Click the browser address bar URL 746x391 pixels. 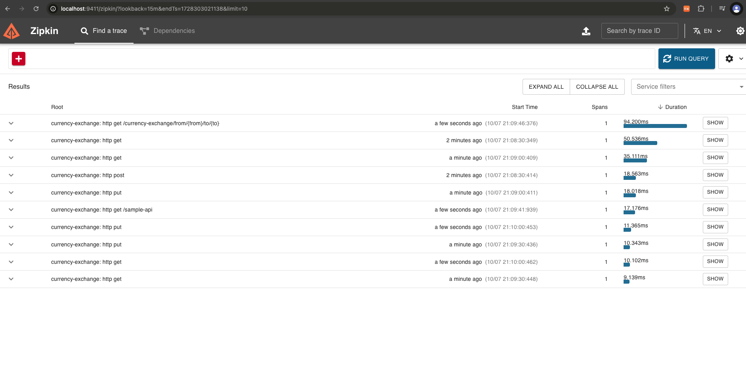point(154,9)
